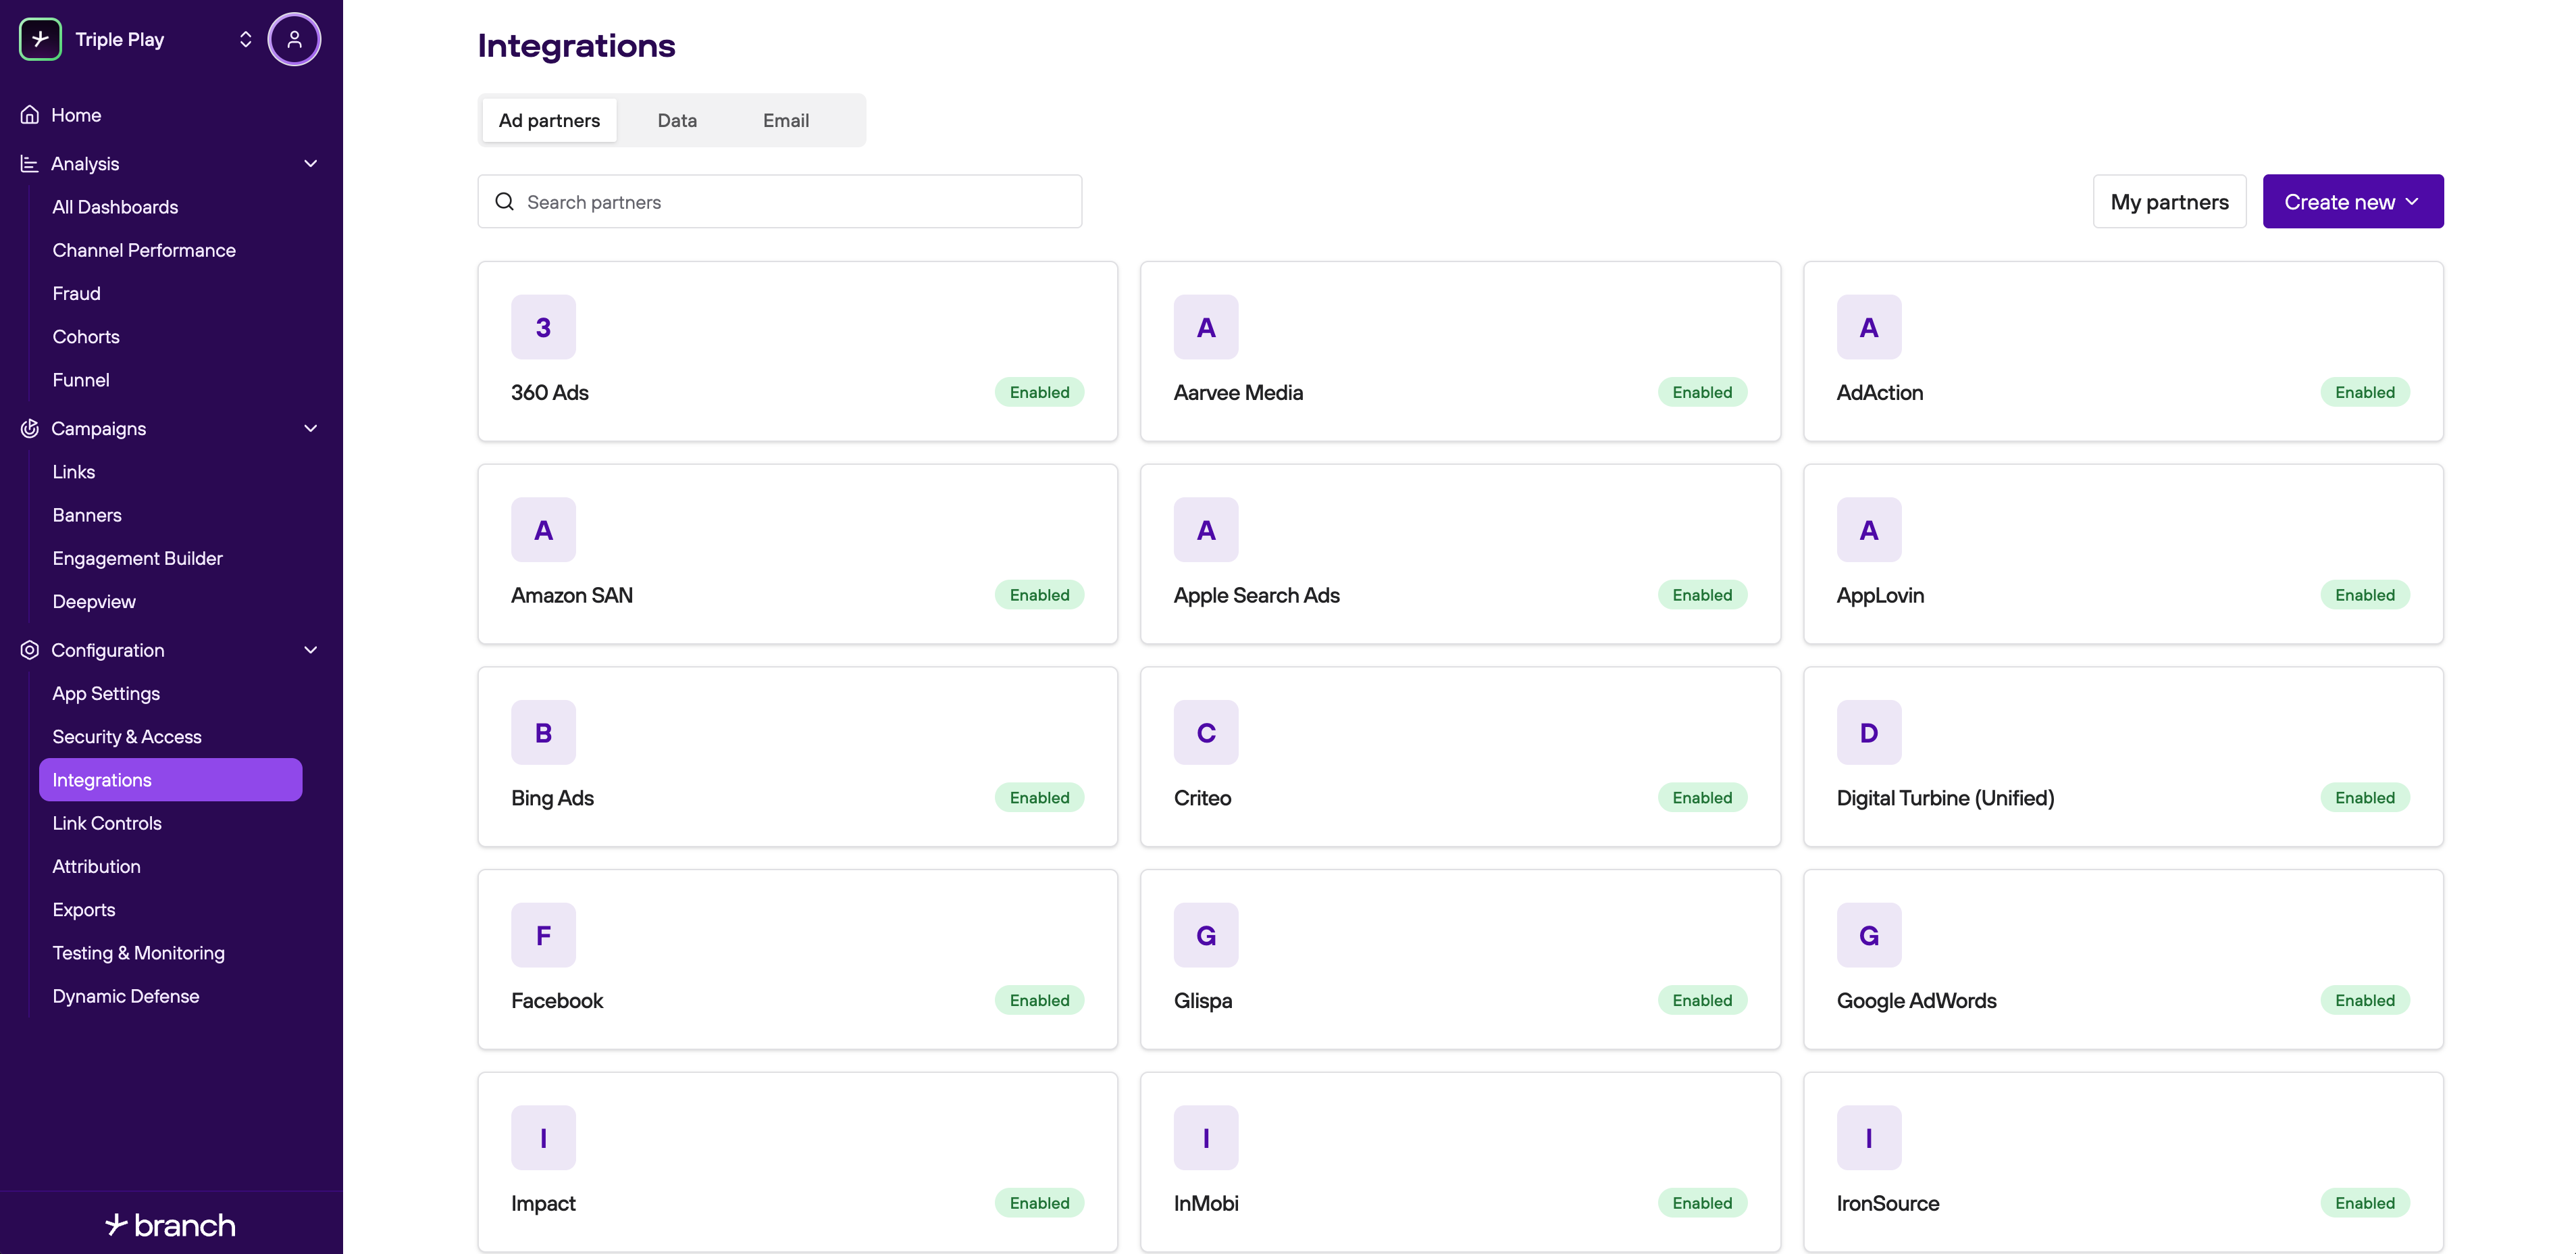Viewport: 2576px width, 1254px height.
Task: Click the 'Apple Search Ads' partner name
Action: pos(1257,595)
